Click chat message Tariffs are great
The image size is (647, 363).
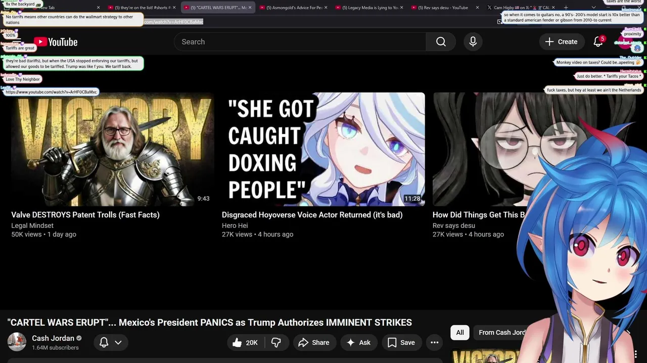tap(20, 48)
